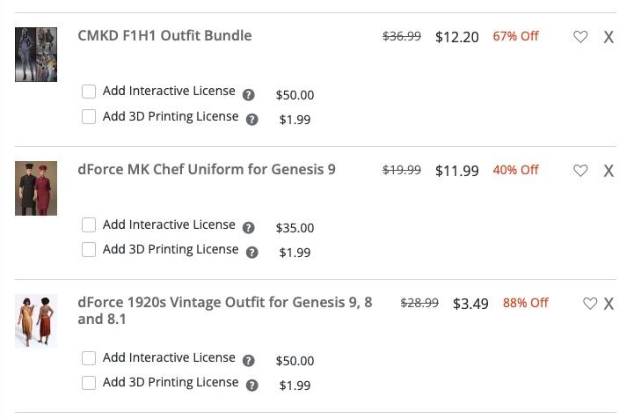Image resolution: width=634 pixels, height=419 pixels.
Task: Open dForce MK Chef Uniform product link
Action: (206, 169)
